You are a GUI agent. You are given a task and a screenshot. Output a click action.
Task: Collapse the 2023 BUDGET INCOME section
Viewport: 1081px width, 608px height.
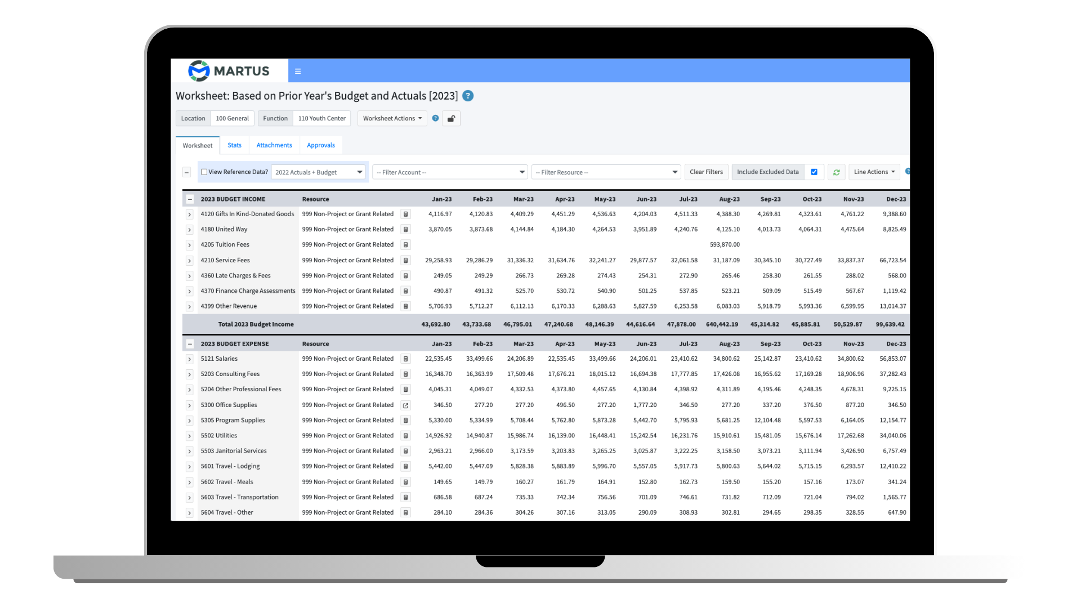189,199
